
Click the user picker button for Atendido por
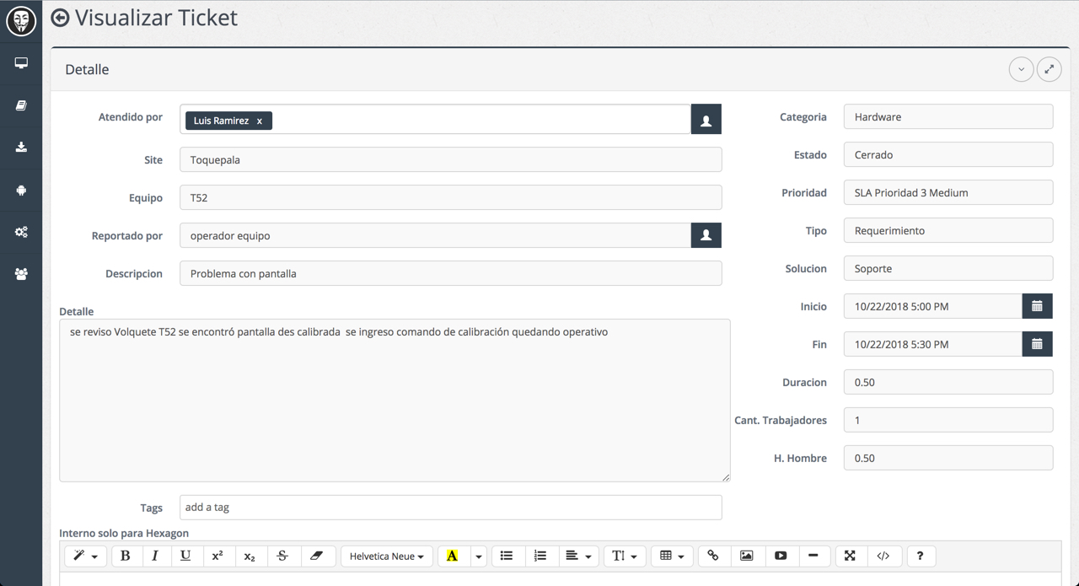click(706, 120)
